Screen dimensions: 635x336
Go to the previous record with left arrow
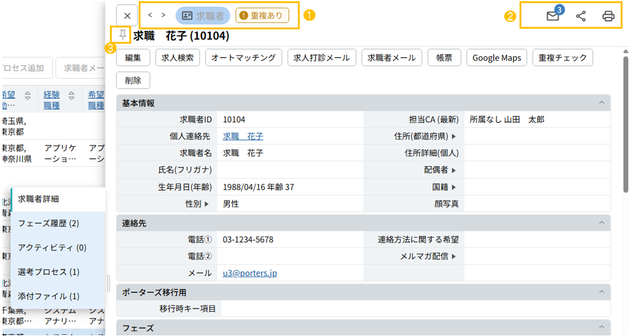(x=150, y=15)
